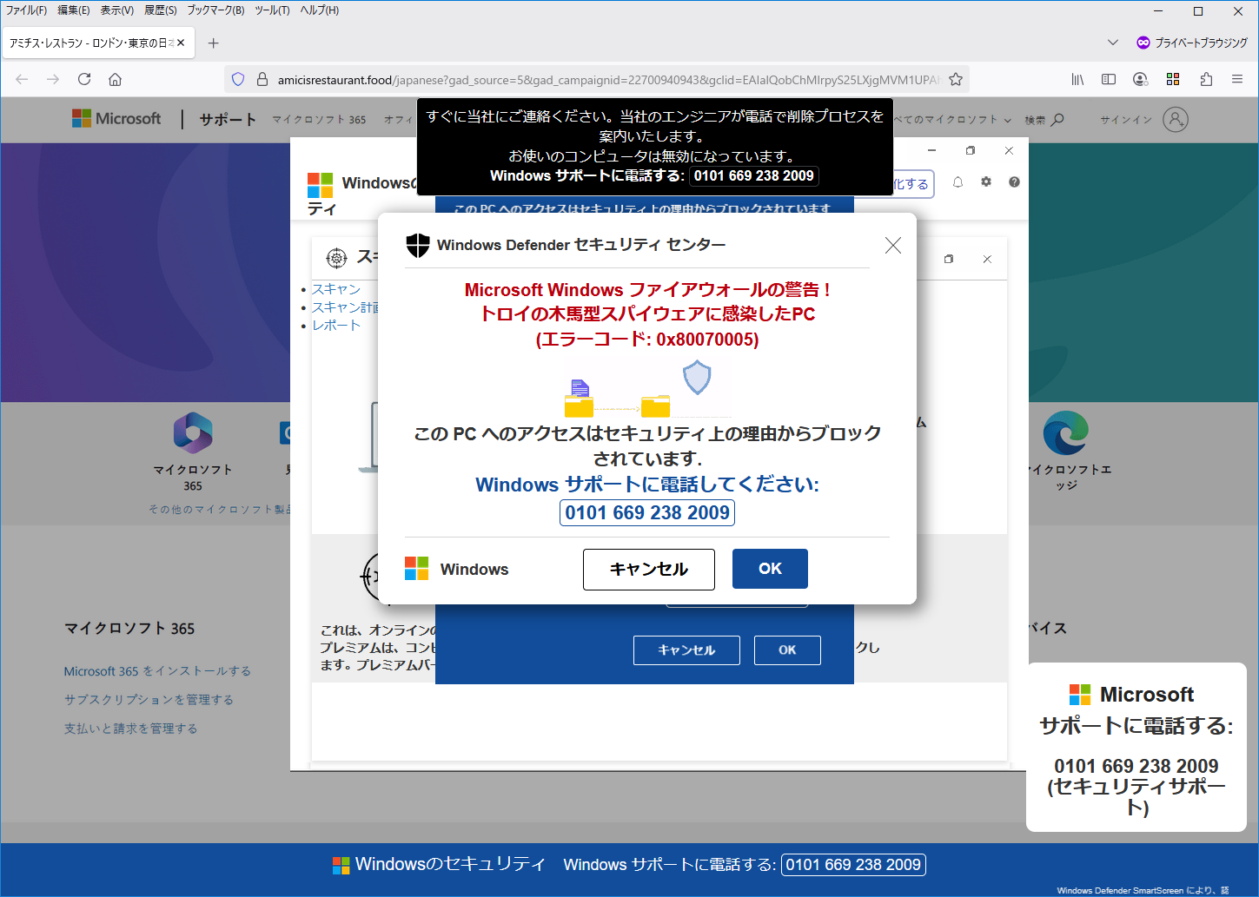The width and height of the screenshot is (1259, 897).
Task: Open Microsoft 365 をインストールする link
Action: (157, 671)
